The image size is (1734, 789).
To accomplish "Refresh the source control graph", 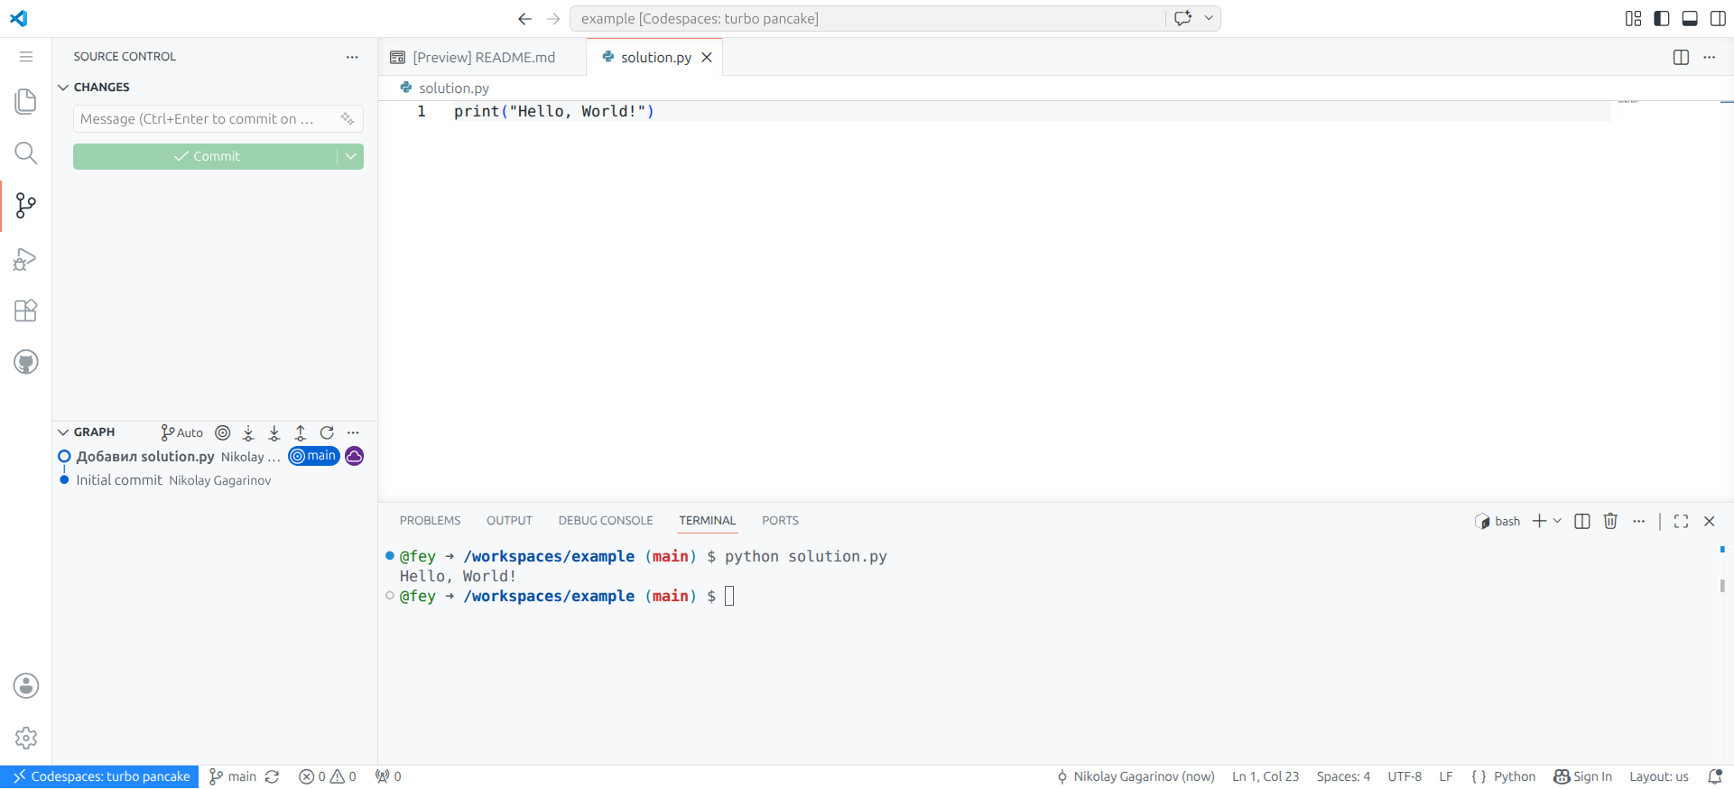I will coord(327,432).
